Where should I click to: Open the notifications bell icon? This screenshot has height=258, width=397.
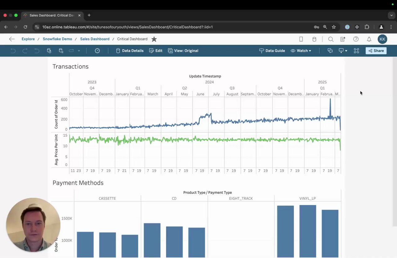tap(369, 39)
